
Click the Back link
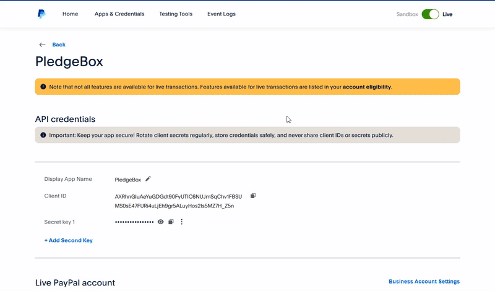[x=59, y=45]
